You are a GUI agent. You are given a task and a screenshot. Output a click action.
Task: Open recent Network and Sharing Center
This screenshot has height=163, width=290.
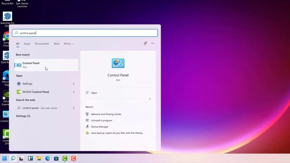tap(106, 114)
